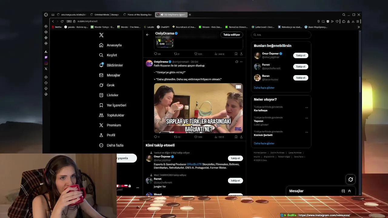
Task: Play the Sırplar ve Türkler video thumbnail
Action: 198,108
